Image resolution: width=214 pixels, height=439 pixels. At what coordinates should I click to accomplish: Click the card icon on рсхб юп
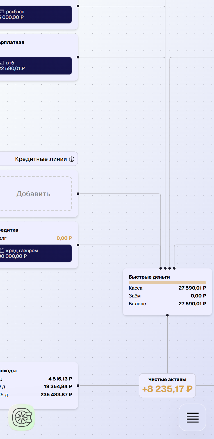[2, 12]
